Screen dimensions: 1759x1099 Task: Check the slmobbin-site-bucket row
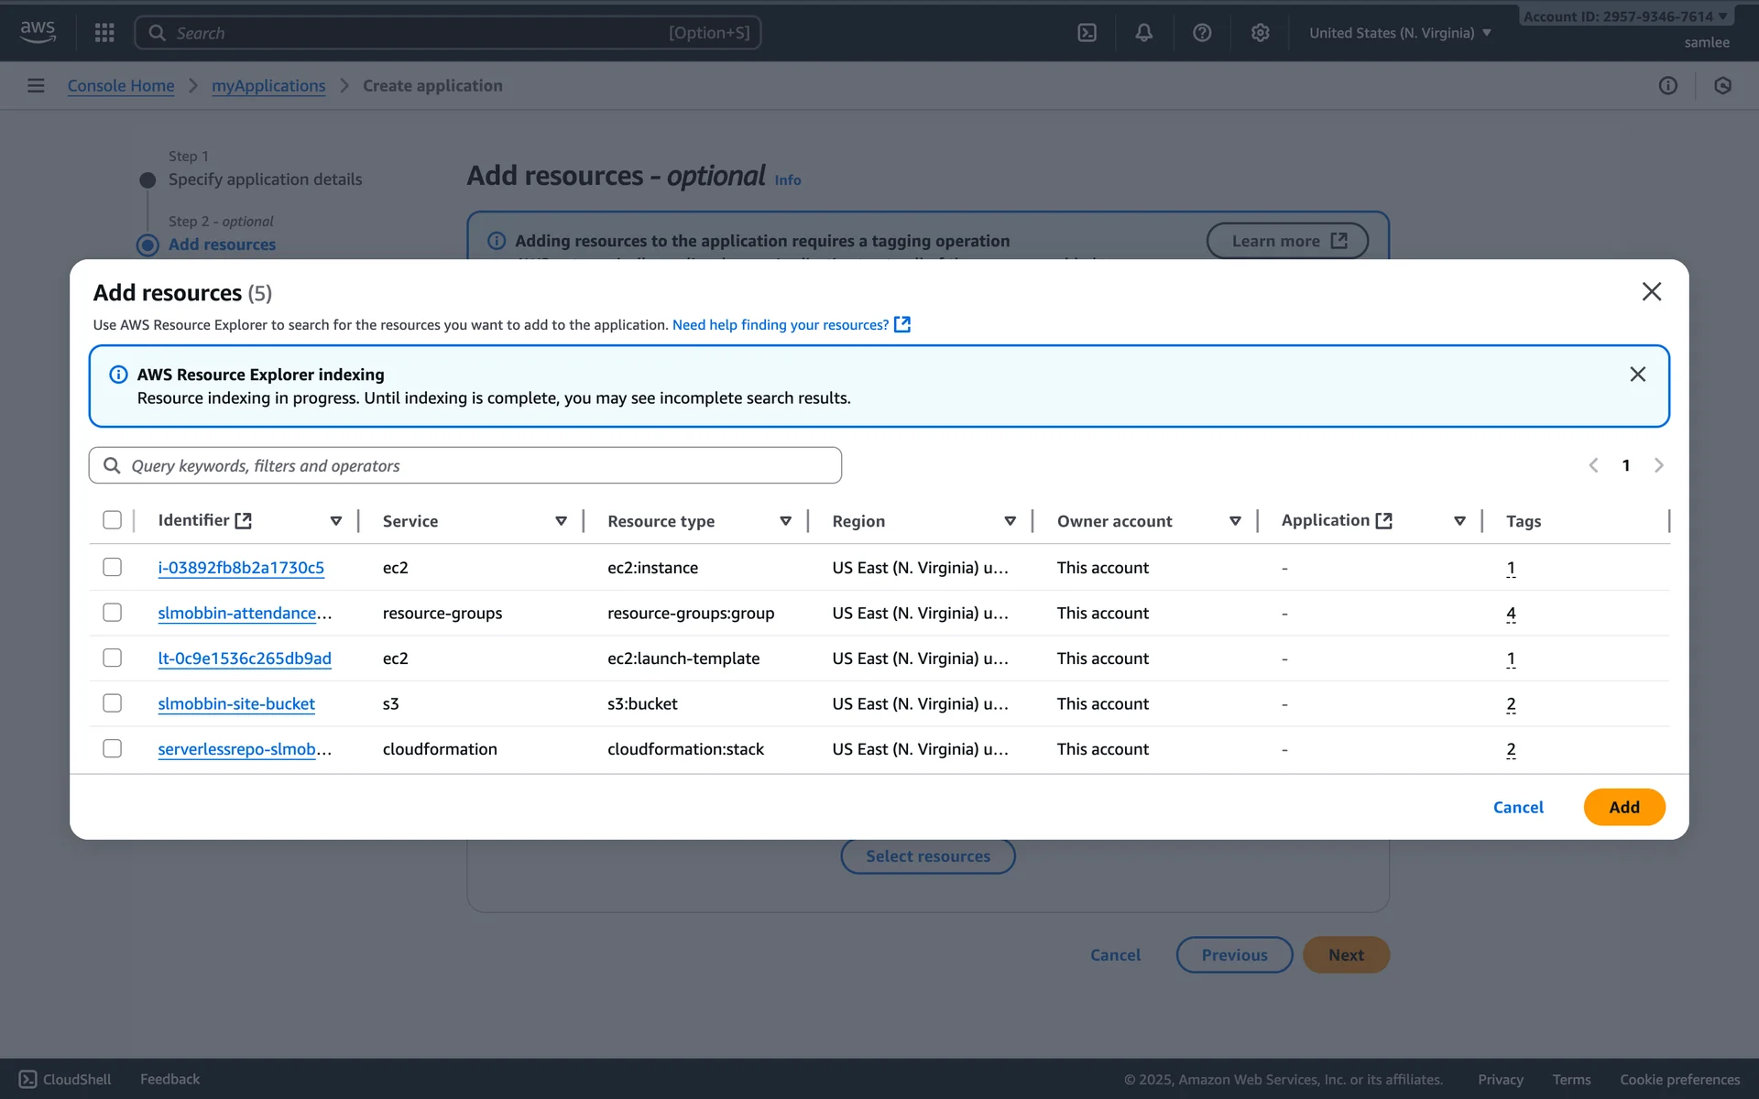click(x=113, y=703)
